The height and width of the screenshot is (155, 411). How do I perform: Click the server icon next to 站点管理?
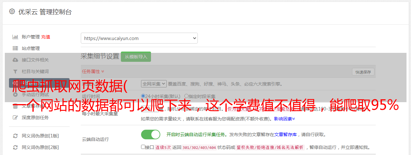[15, 48]
